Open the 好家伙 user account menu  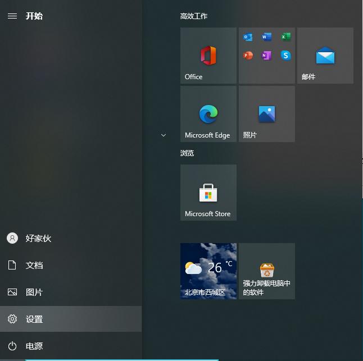[x=71, y=238]
